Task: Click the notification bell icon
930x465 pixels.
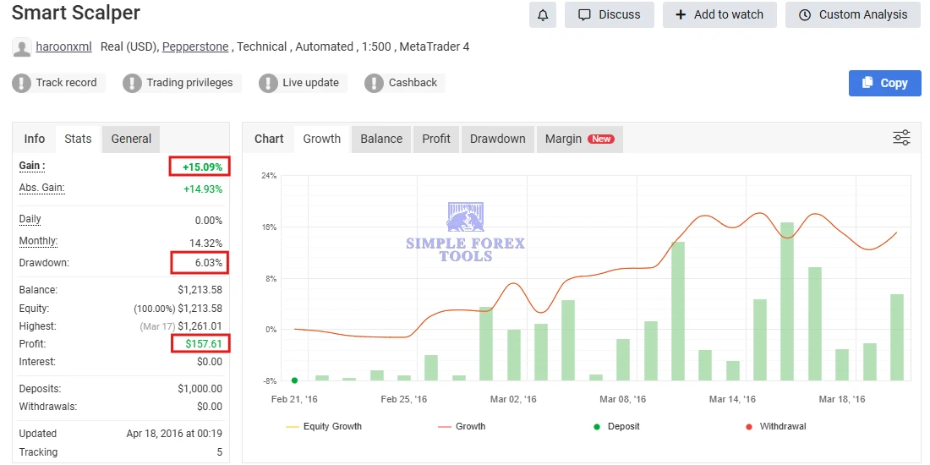Action: 543,14
